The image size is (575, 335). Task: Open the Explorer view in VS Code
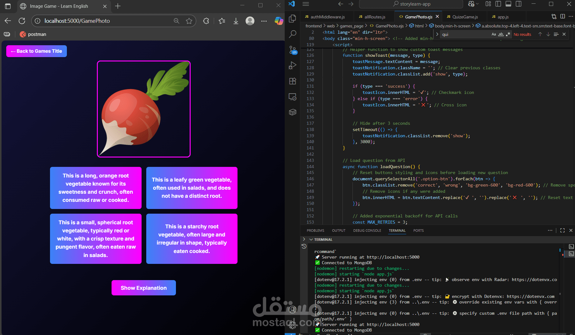(x=292, y=19)
